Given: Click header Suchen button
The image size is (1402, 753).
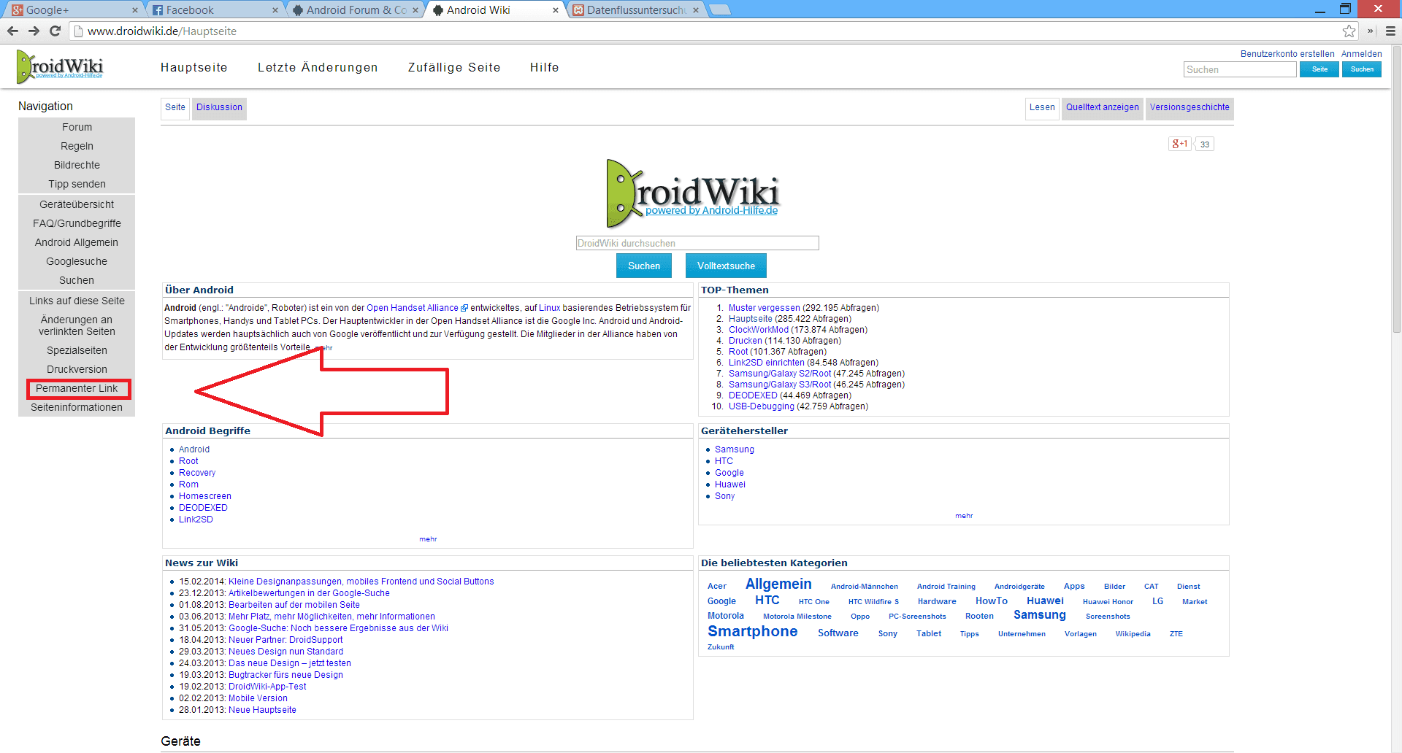Looking at the screenshot, I should (x=1362, y=69).
